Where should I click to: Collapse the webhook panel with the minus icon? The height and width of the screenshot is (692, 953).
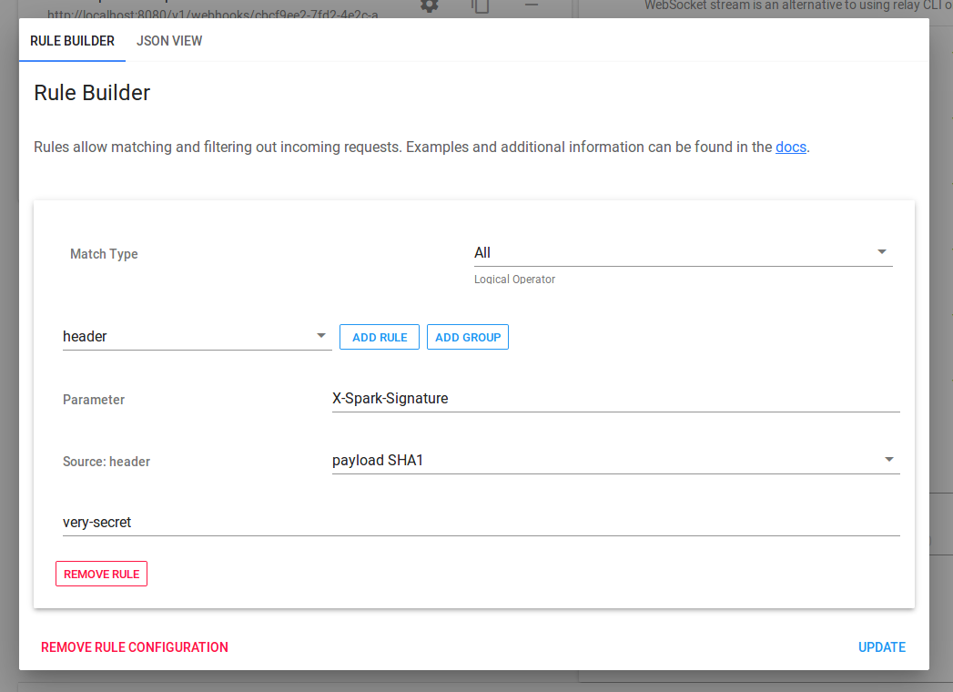pos(532,6)
